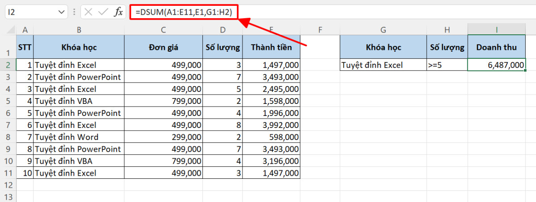Image resolution: width=536 pixels, height=202 pixels.
Task: Click the Đơn giá header cell
Action: pos(163,47)
